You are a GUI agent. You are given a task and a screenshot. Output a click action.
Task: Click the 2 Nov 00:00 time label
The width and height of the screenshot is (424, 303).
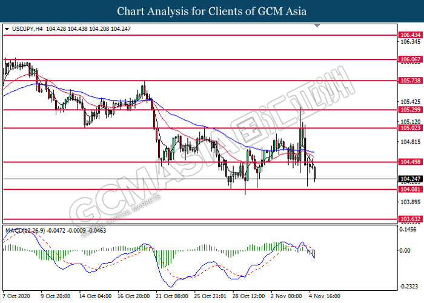click(287, 296)
